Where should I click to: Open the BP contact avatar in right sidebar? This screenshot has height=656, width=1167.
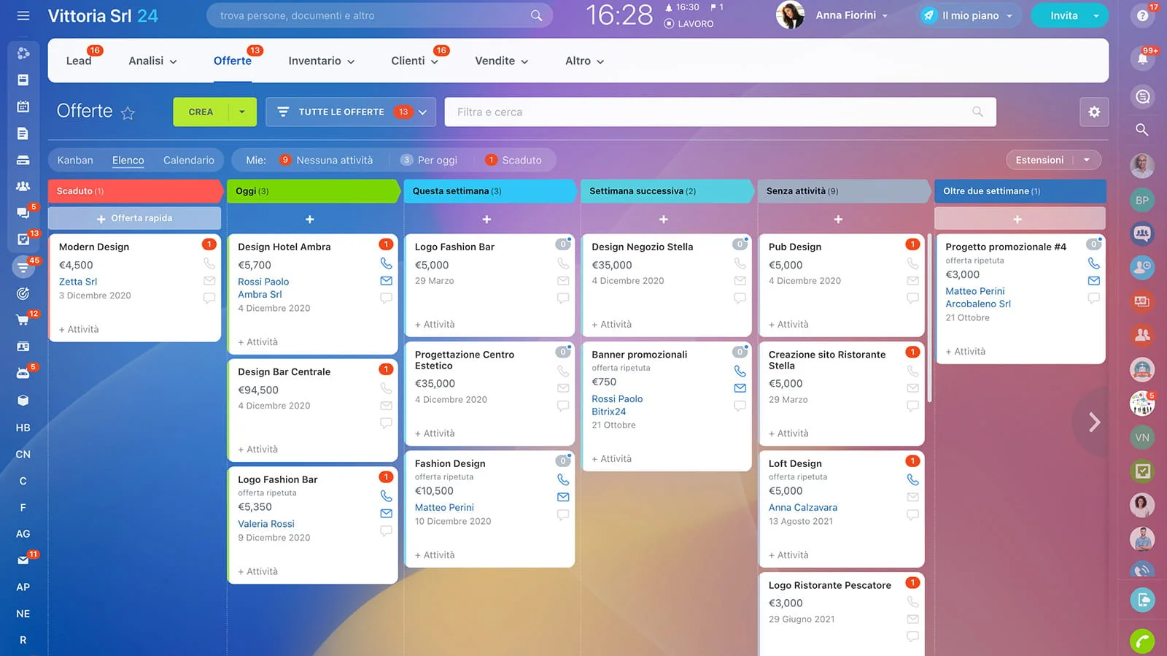(x=1142, y=200)
